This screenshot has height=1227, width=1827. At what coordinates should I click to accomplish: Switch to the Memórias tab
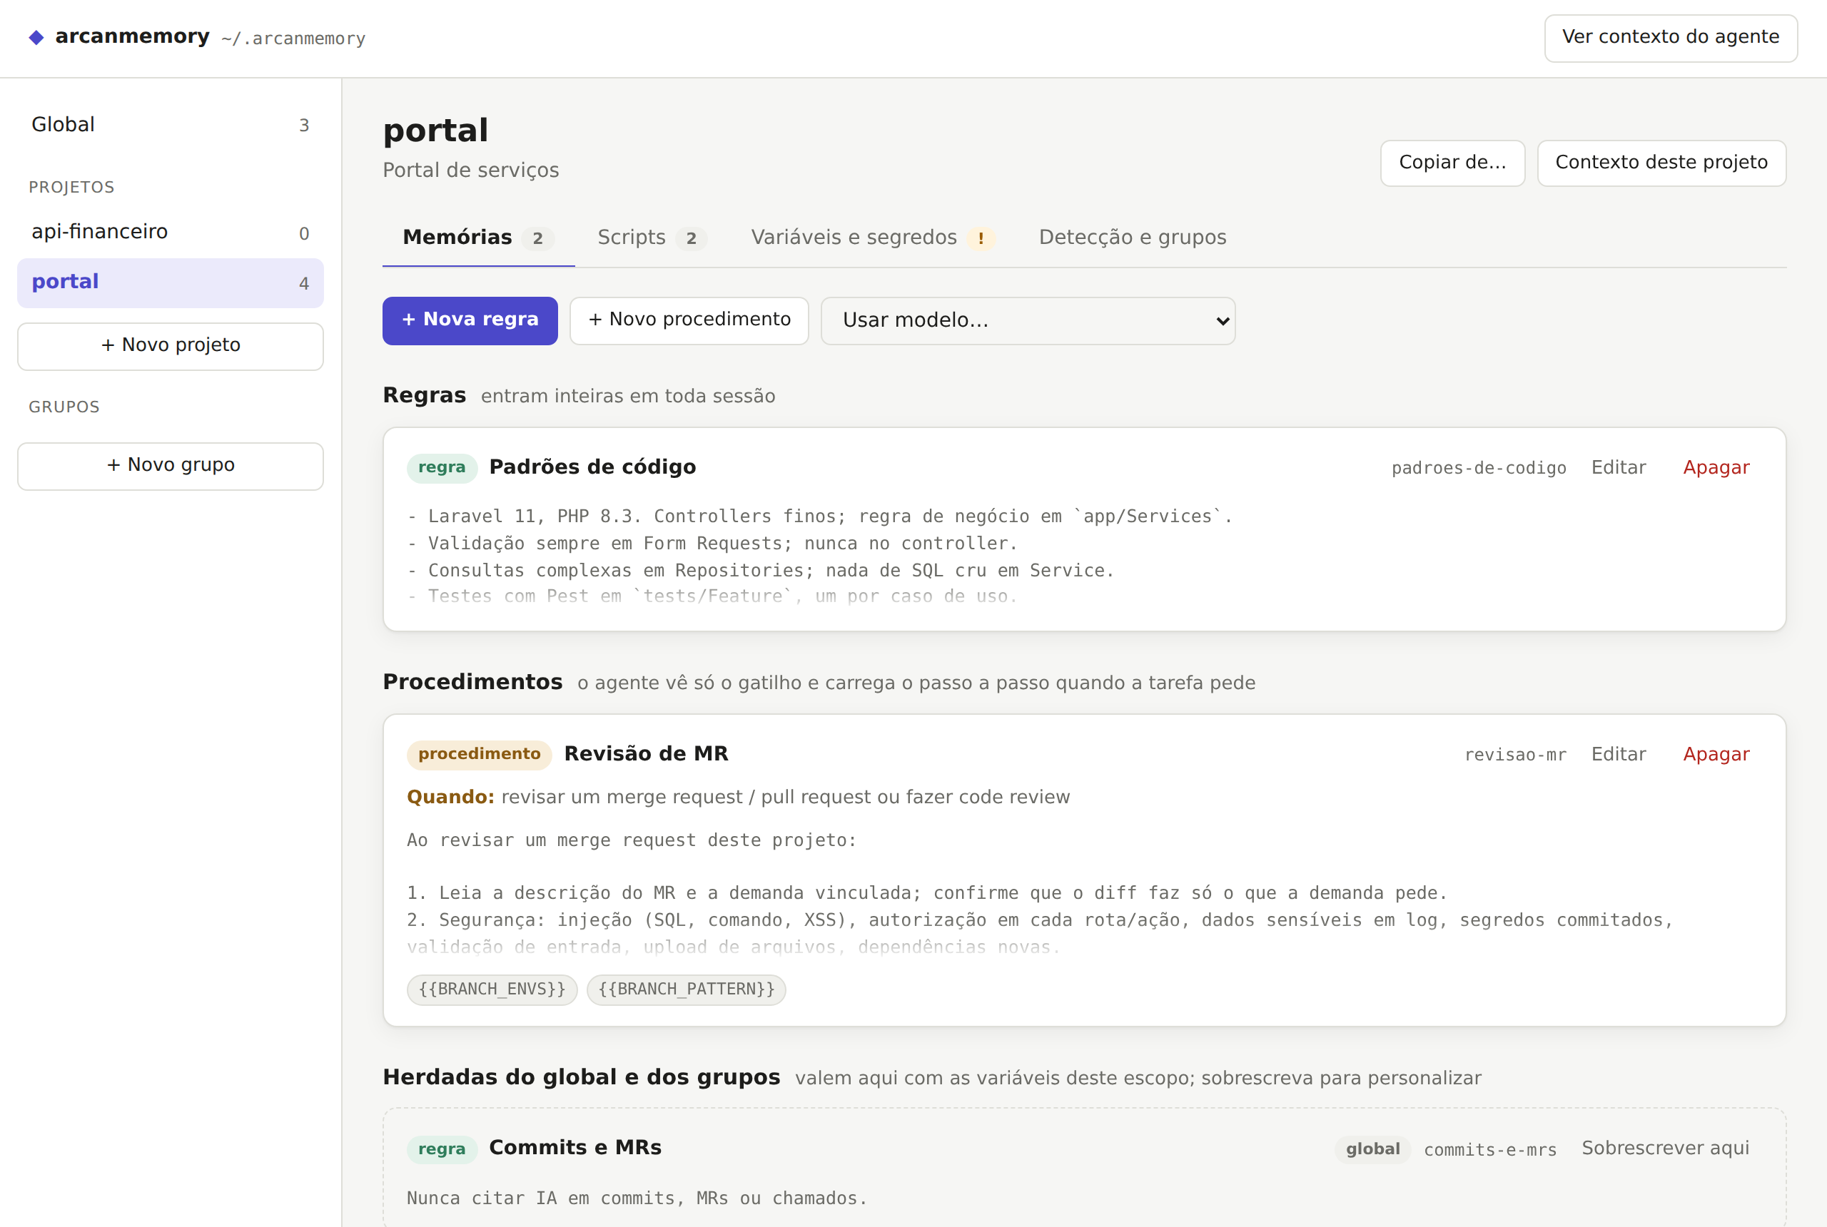click(x=478, y=238)
